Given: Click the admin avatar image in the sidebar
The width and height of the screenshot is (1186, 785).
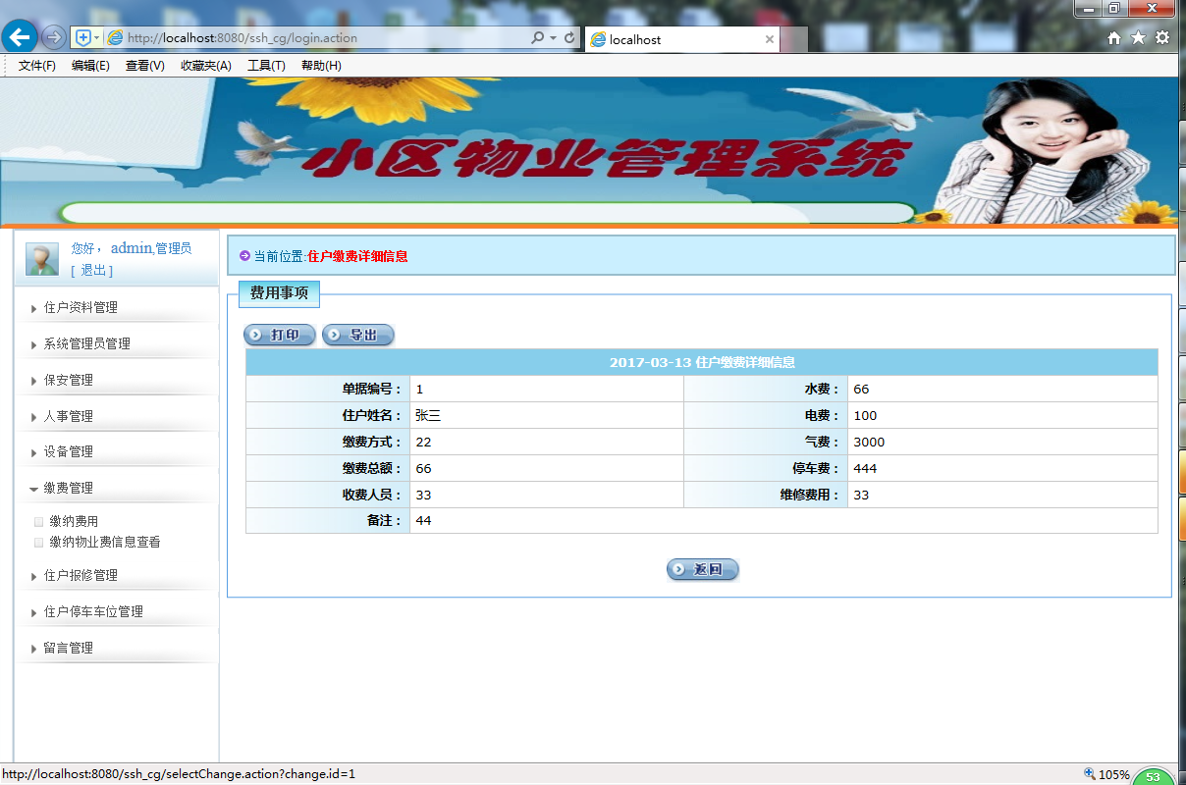Looking at the screenshot, I should tap(41, 258).
